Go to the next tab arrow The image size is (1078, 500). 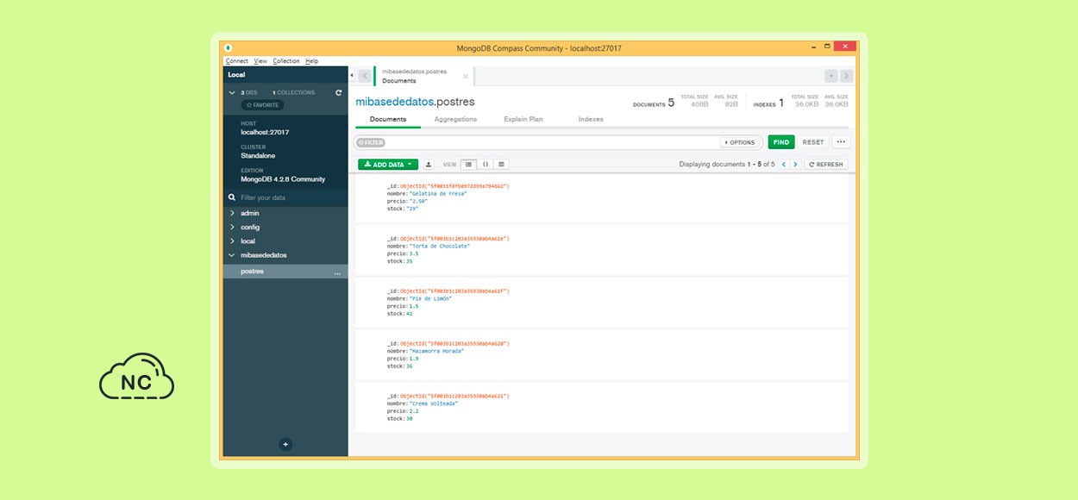coord(846,76)
